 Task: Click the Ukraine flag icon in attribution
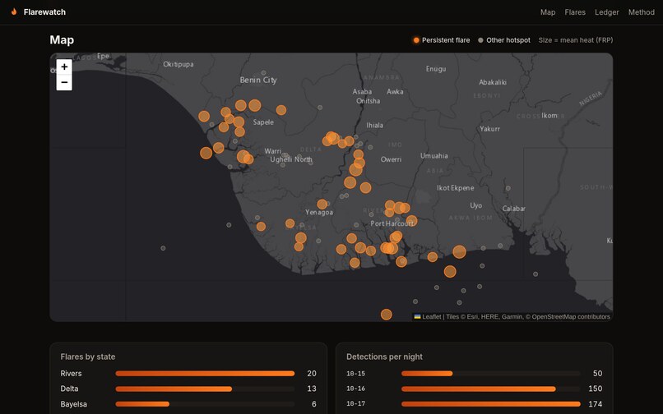coord(417,316)
